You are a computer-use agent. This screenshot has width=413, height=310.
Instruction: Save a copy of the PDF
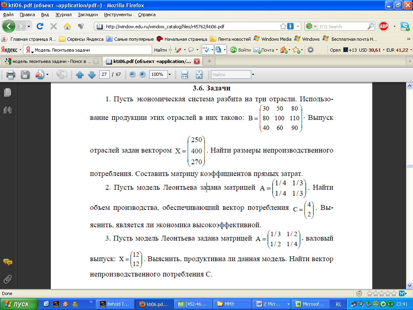pos(25,75)
